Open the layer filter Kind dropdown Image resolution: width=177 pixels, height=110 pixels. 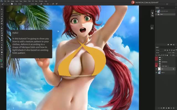[x=160, y=50]
